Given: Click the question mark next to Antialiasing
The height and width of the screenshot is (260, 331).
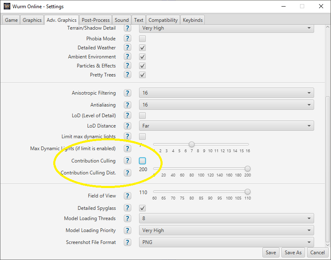Looking at the screenshot, I should pos(128,105).
